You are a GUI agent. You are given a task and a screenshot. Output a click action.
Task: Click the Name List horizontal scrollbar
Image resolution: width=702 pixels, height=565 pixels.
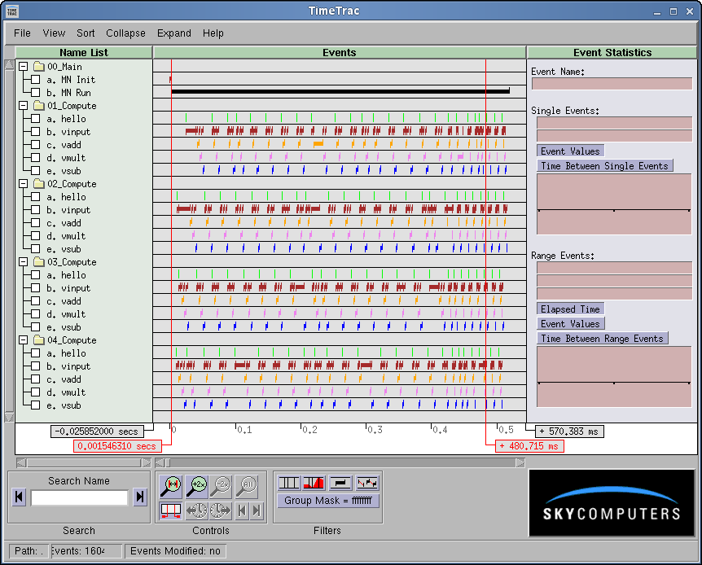point(84,462)
